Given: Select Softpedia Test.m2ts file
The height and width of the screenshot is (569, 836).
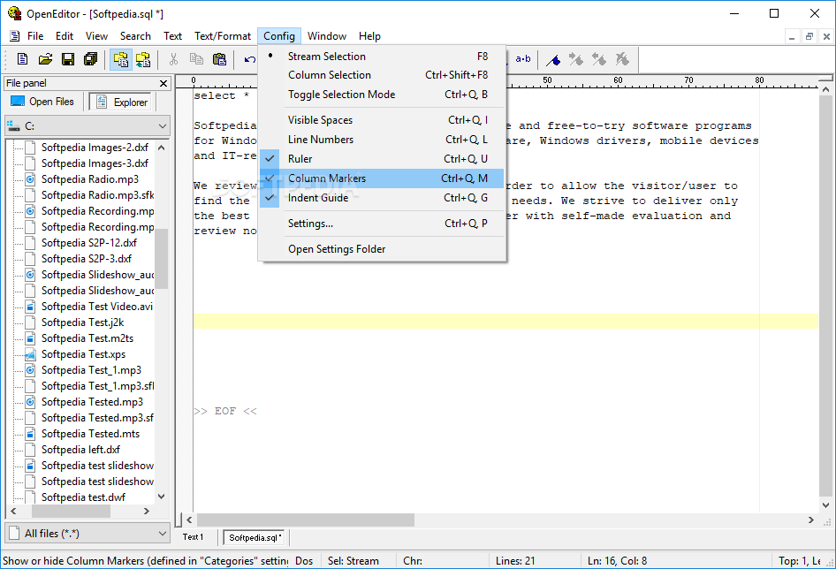Looking at the screenshot, I should click(x=87, y=338).
